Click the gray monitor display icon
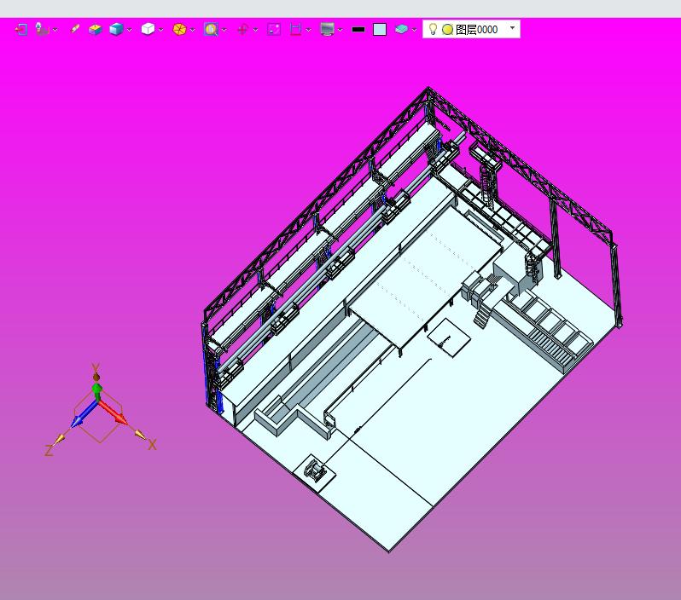 click(327, 30)
